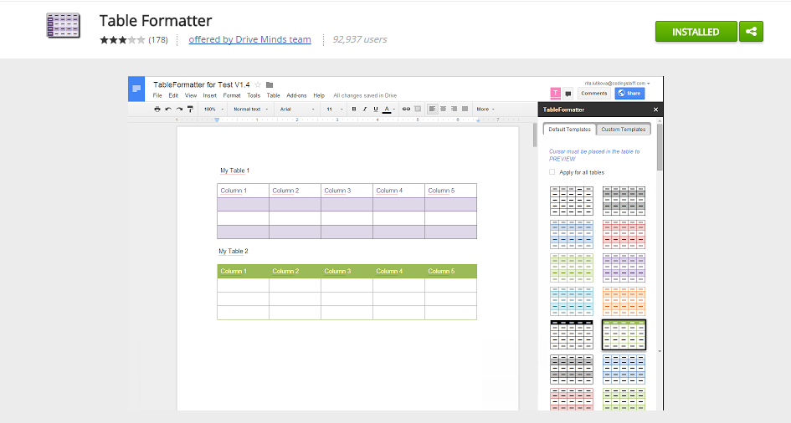This screenshot has width=791, height=423.
Task: Click the pink T collaborator avatar
Action: tap(556, 93)
